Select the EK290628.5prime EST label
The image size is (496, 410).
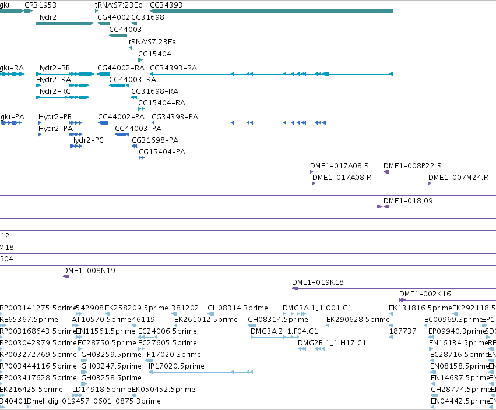tap(358, 320)
